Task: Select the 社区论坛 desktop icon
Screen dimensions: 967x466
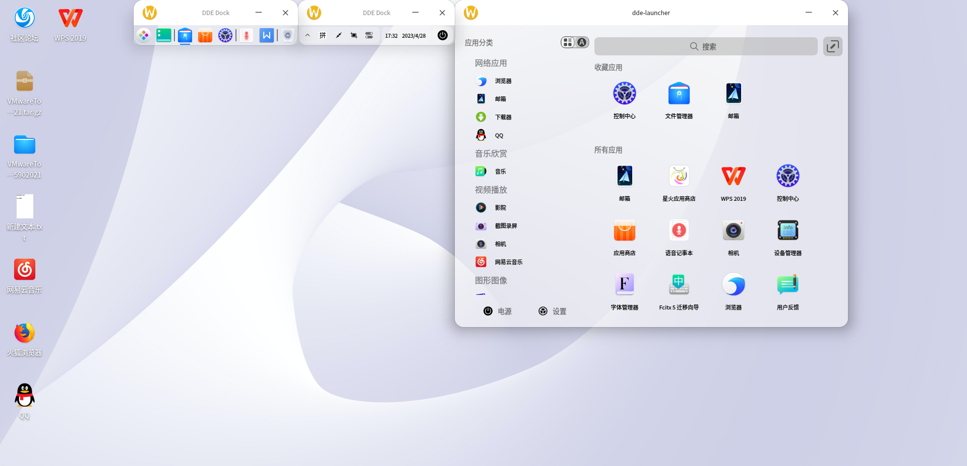Action: coord(24,24)
